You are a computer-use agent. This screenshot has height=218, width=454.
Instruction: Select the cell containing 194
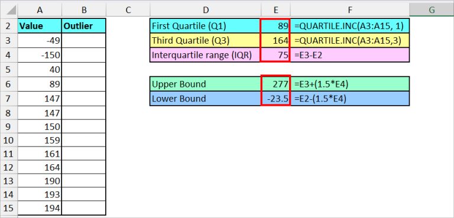pos(40,208)
